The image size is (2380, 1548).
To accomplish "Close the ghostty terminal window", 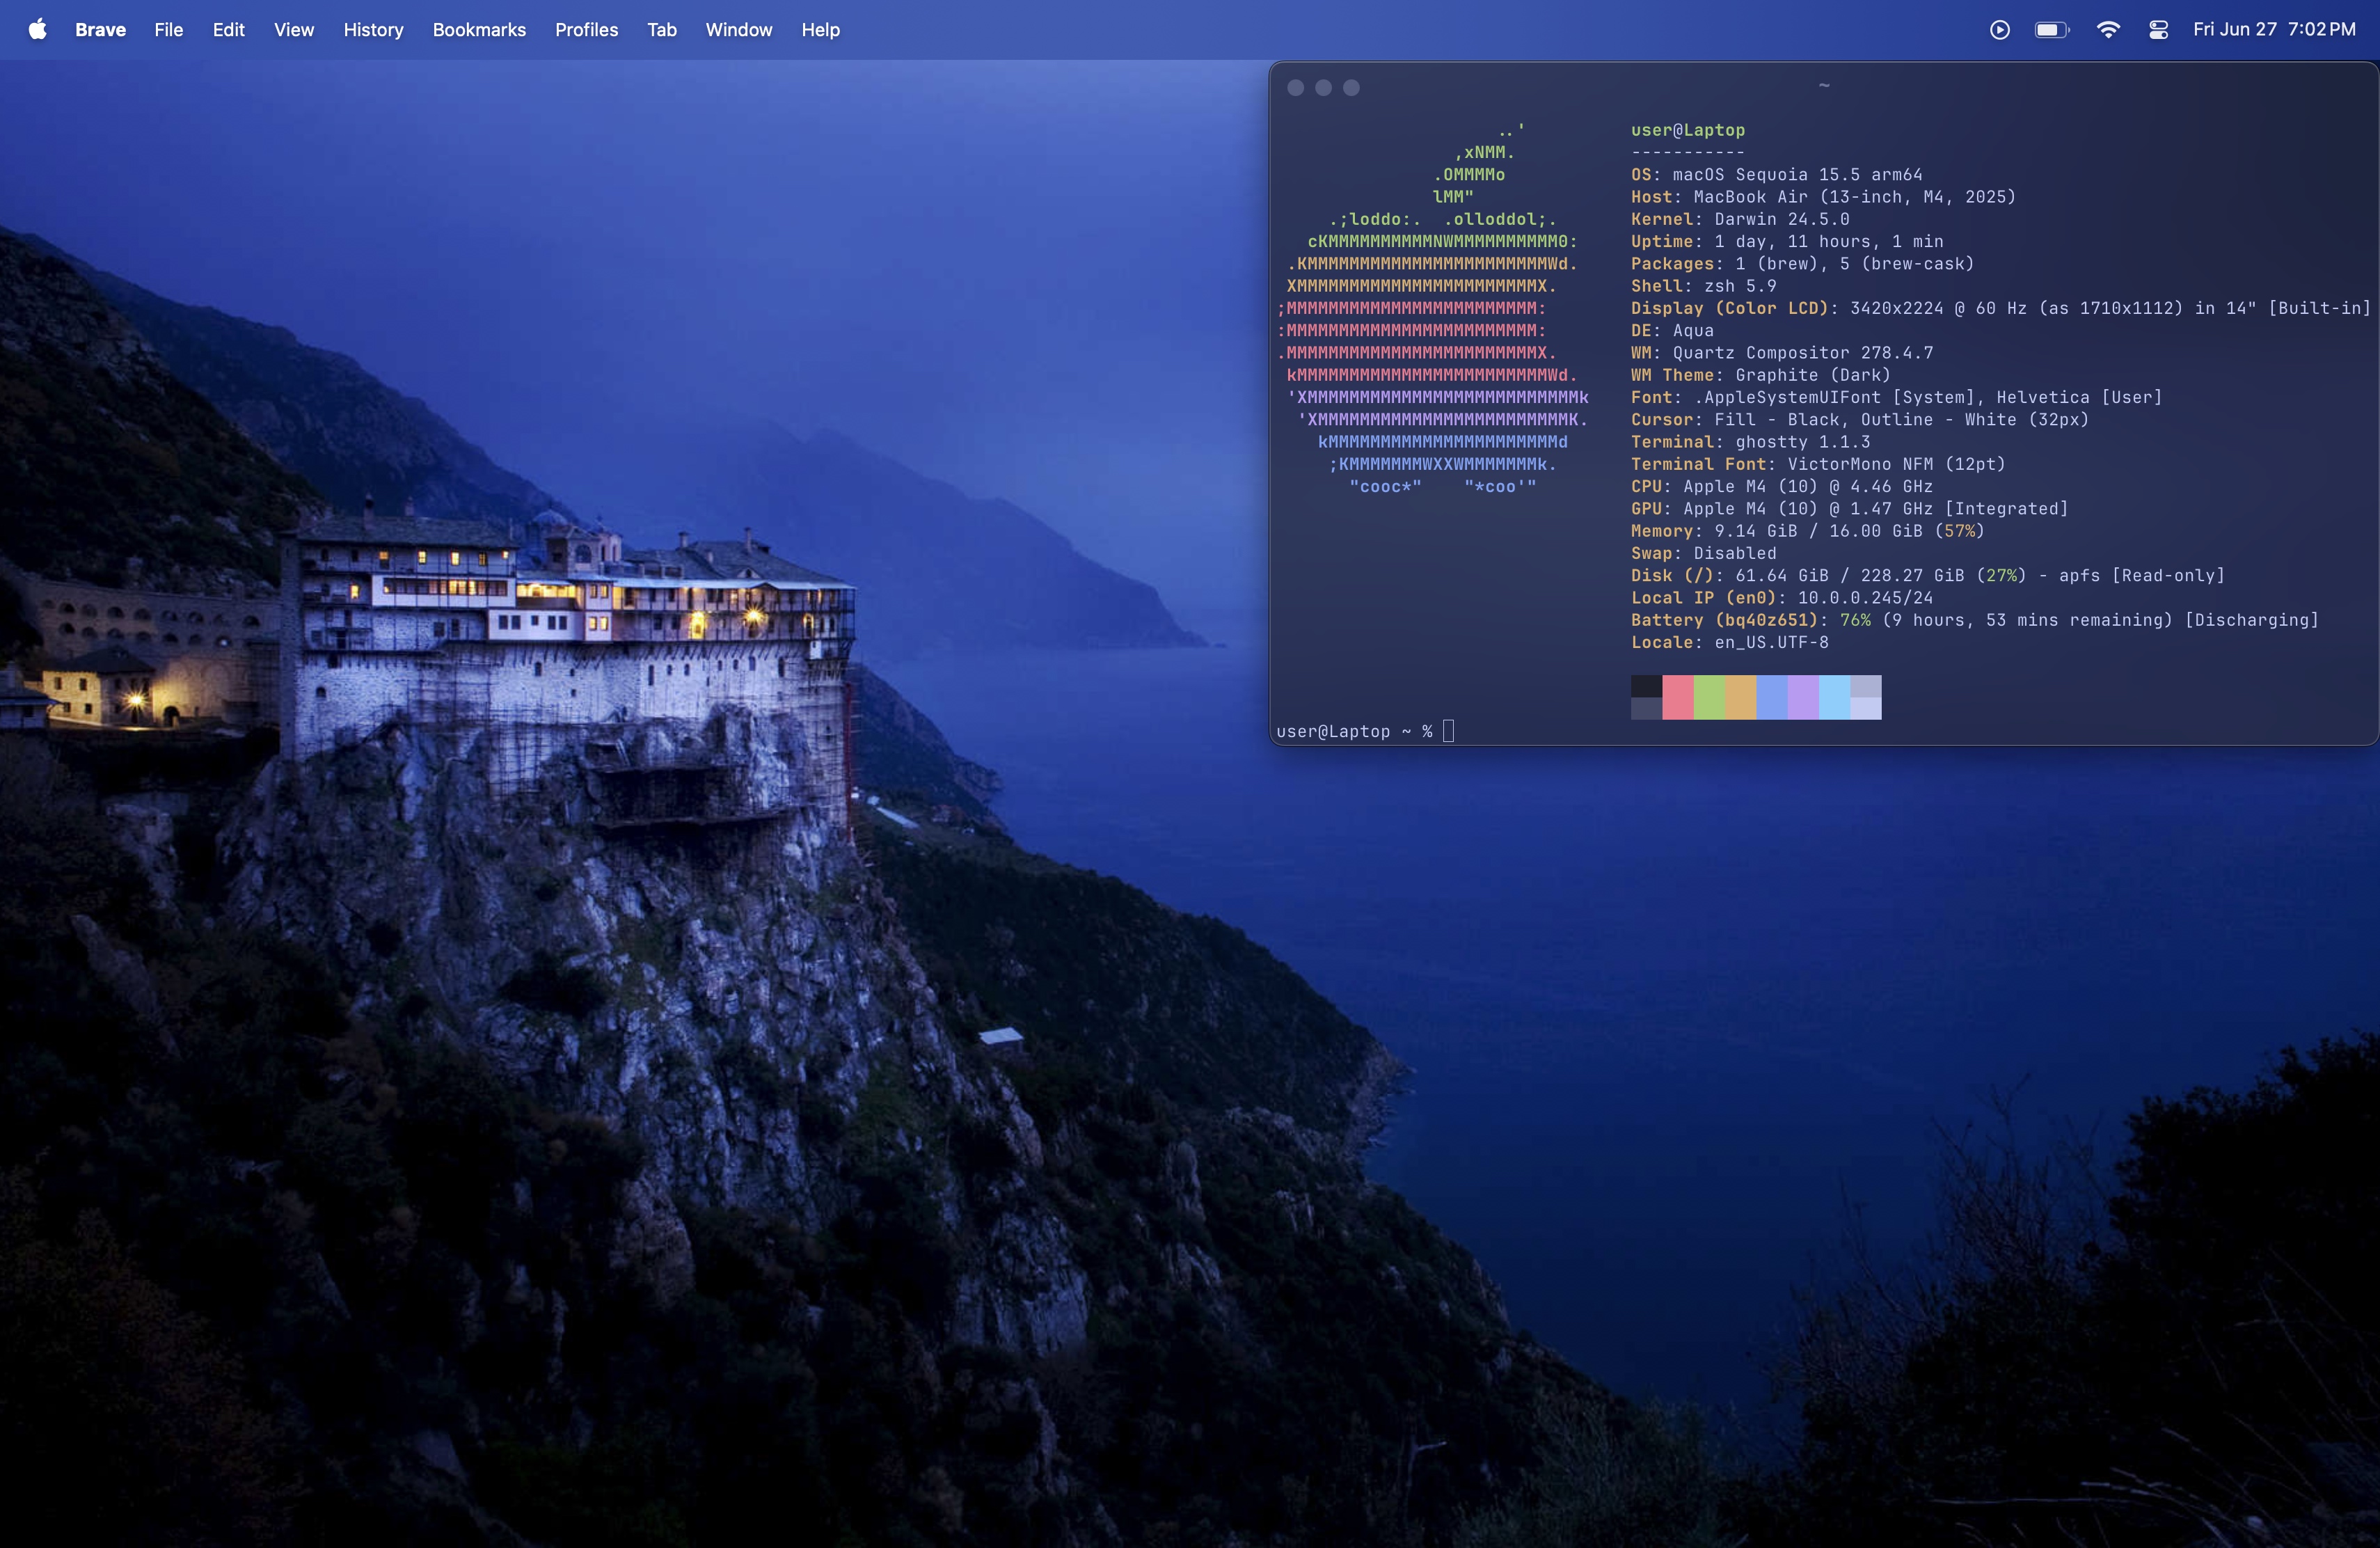I will 1295,88.
